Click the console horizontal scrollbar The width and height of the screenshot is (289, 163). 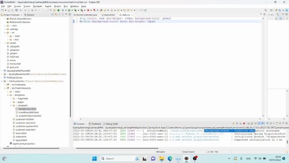(x=117, y=148)
